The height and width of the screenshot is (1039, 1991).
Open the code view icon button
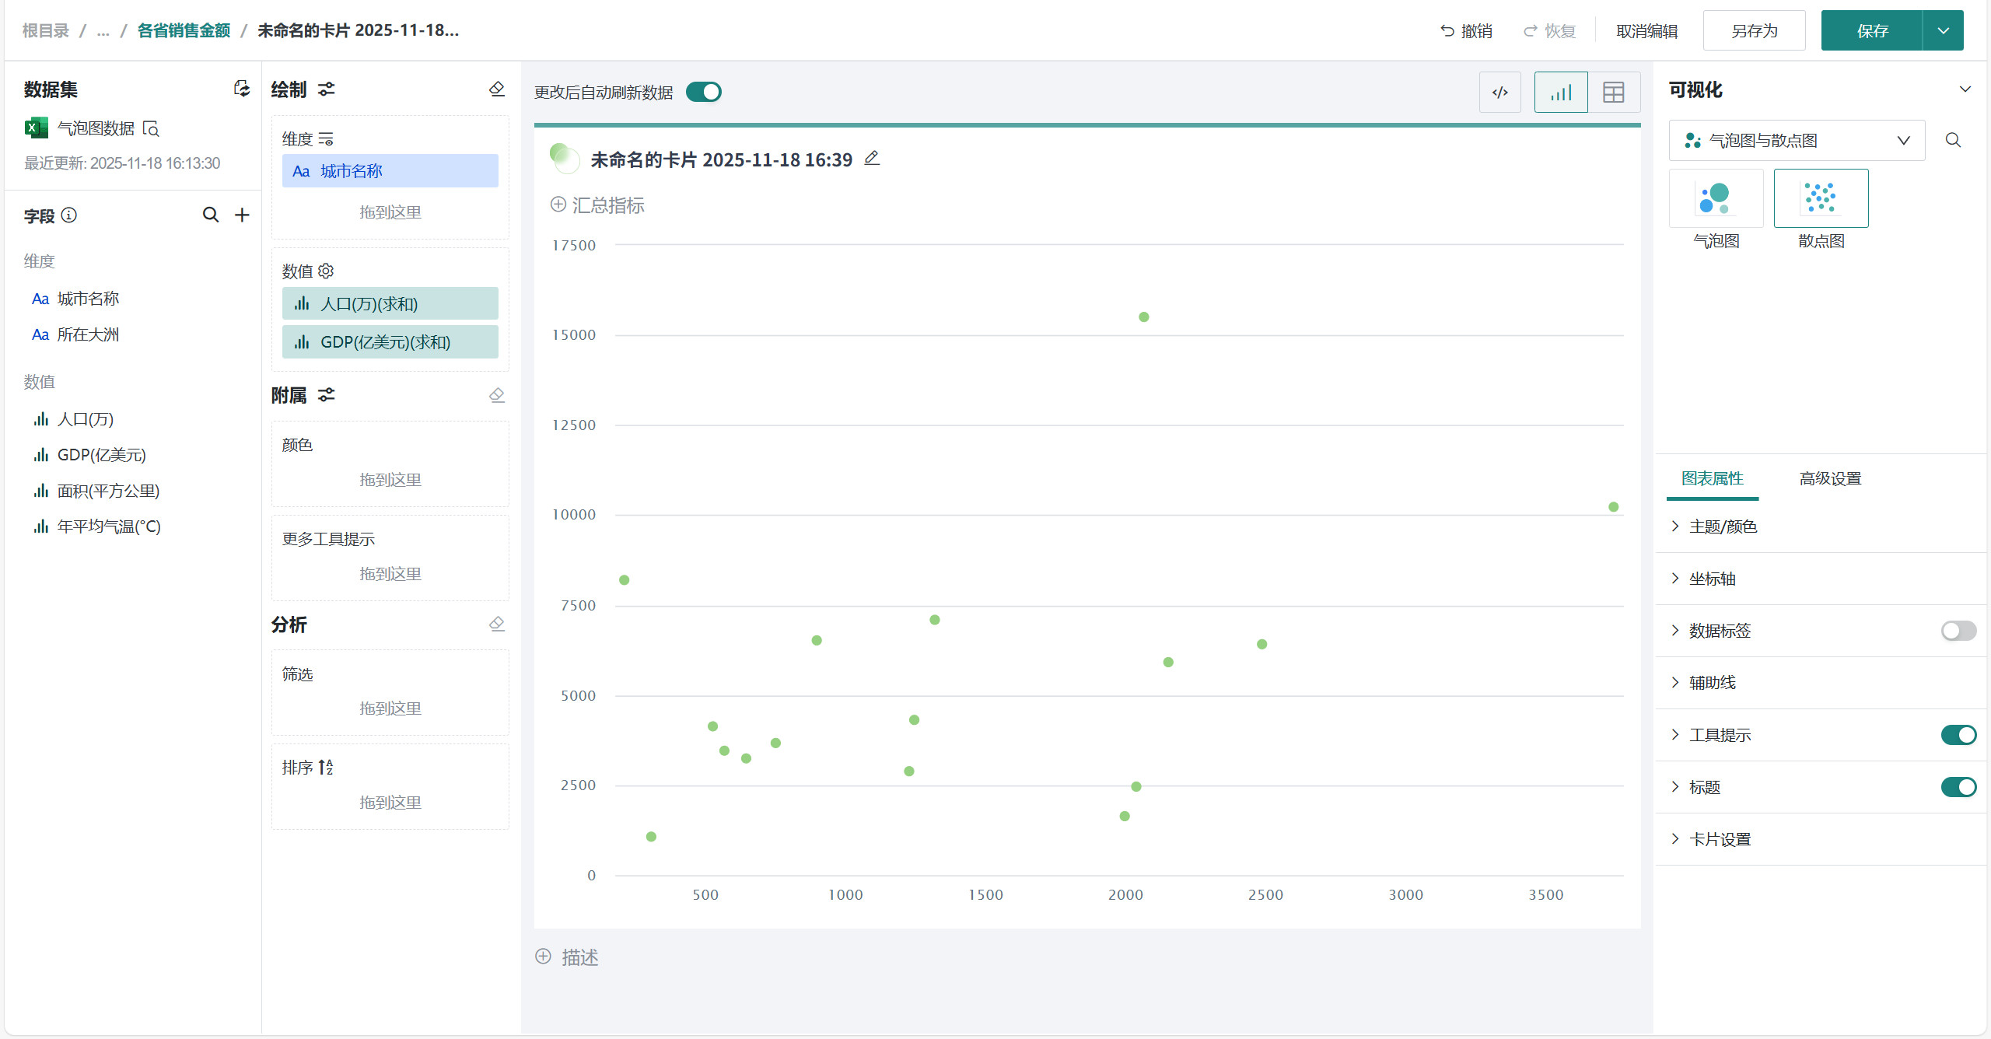coord(1499,93)
